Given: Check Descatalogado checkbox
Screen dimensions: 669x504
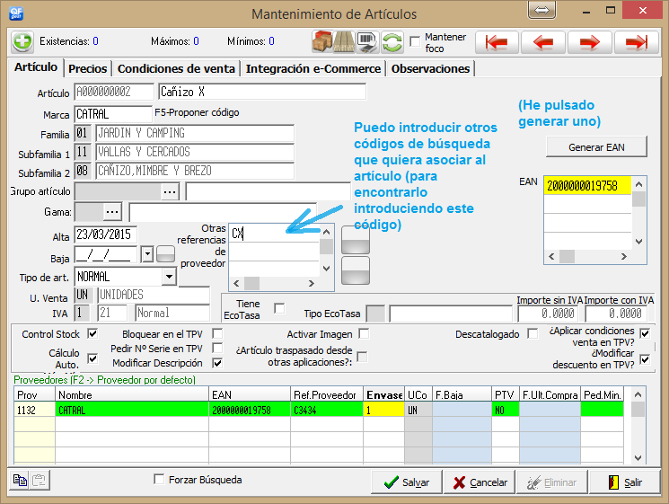Looking at the screenshot, I should 533,333.
